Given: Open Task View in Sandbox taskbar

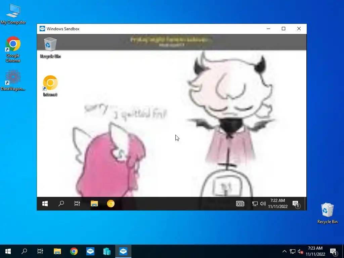Looking at the screenshot, I should pyautogui.click(x=77, y=204).
